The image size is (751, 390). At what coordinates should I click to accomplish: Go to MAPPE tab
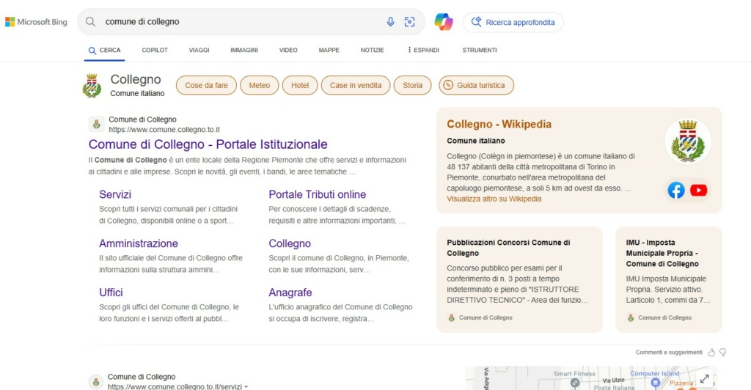pyautogui.click(x=329, y=50)
